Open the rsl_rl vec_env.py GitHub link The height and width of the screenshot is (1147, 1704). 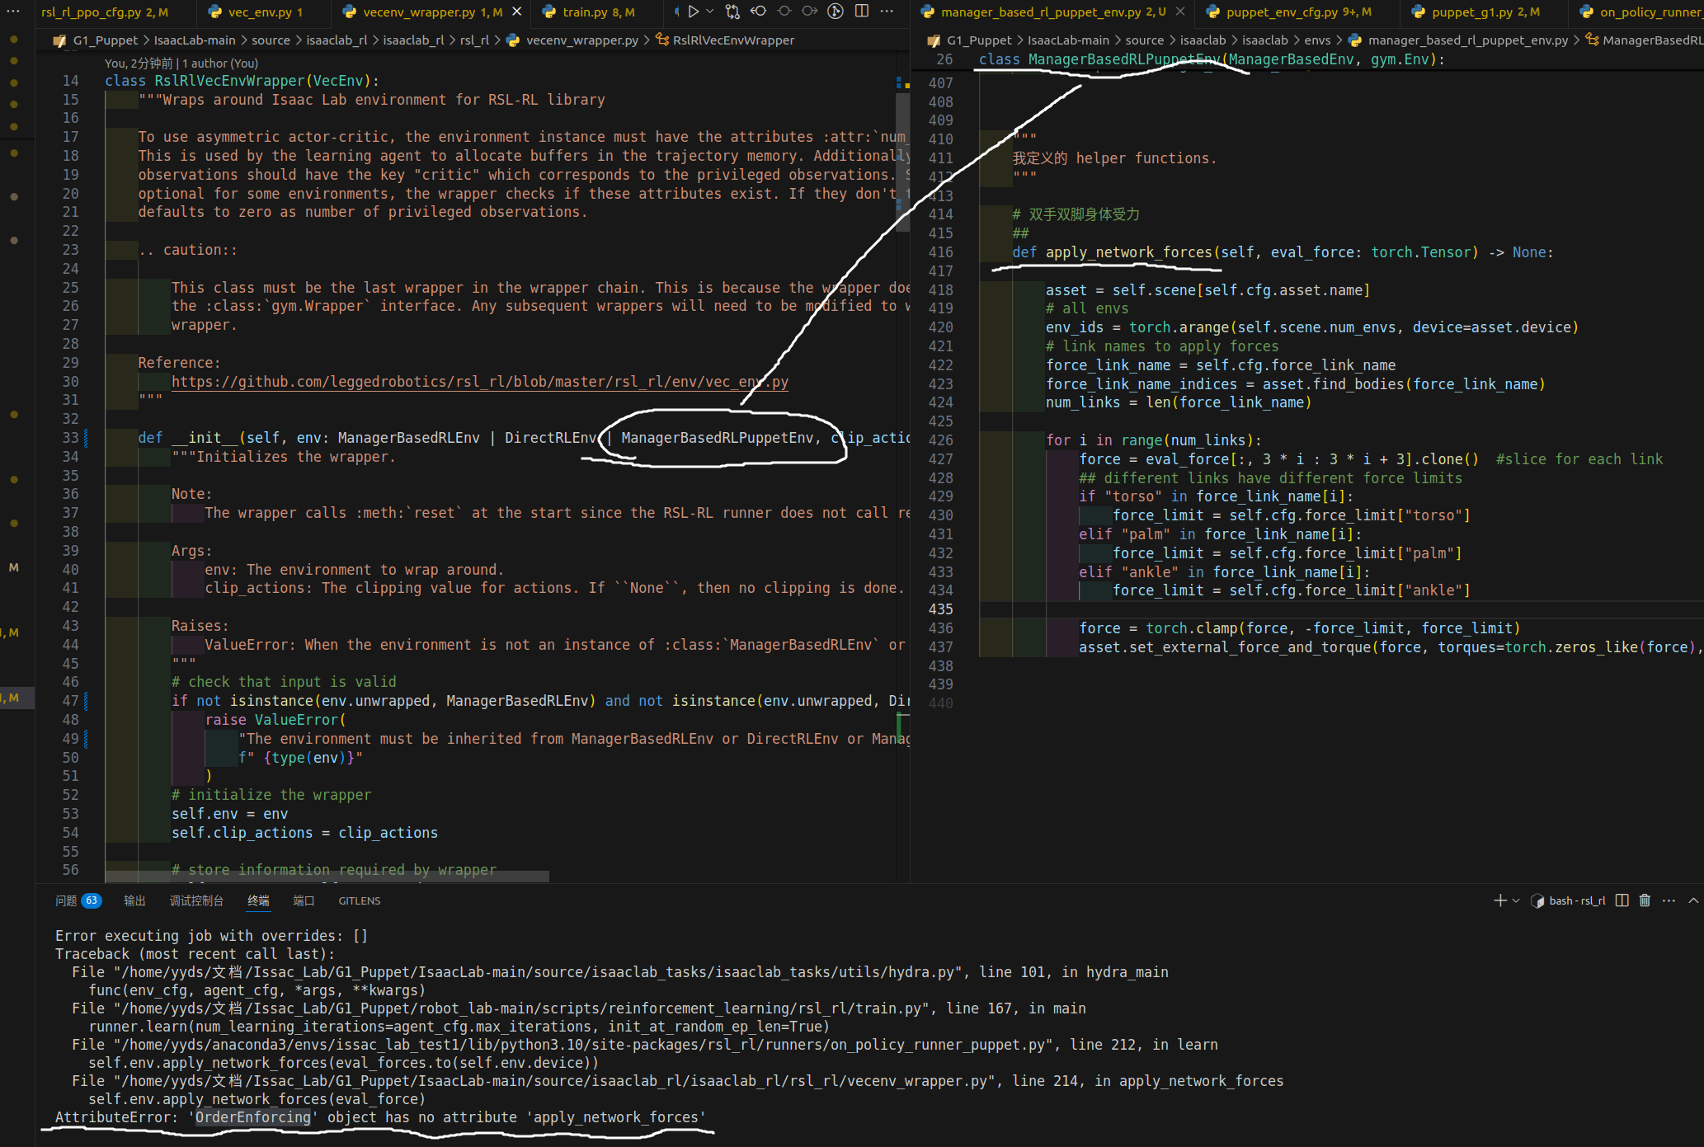coord(479,382)
